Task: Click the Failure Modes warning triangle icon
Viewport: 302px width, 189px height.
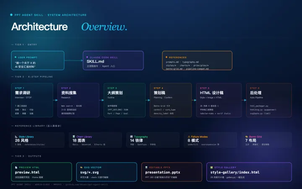Action: 189,137
